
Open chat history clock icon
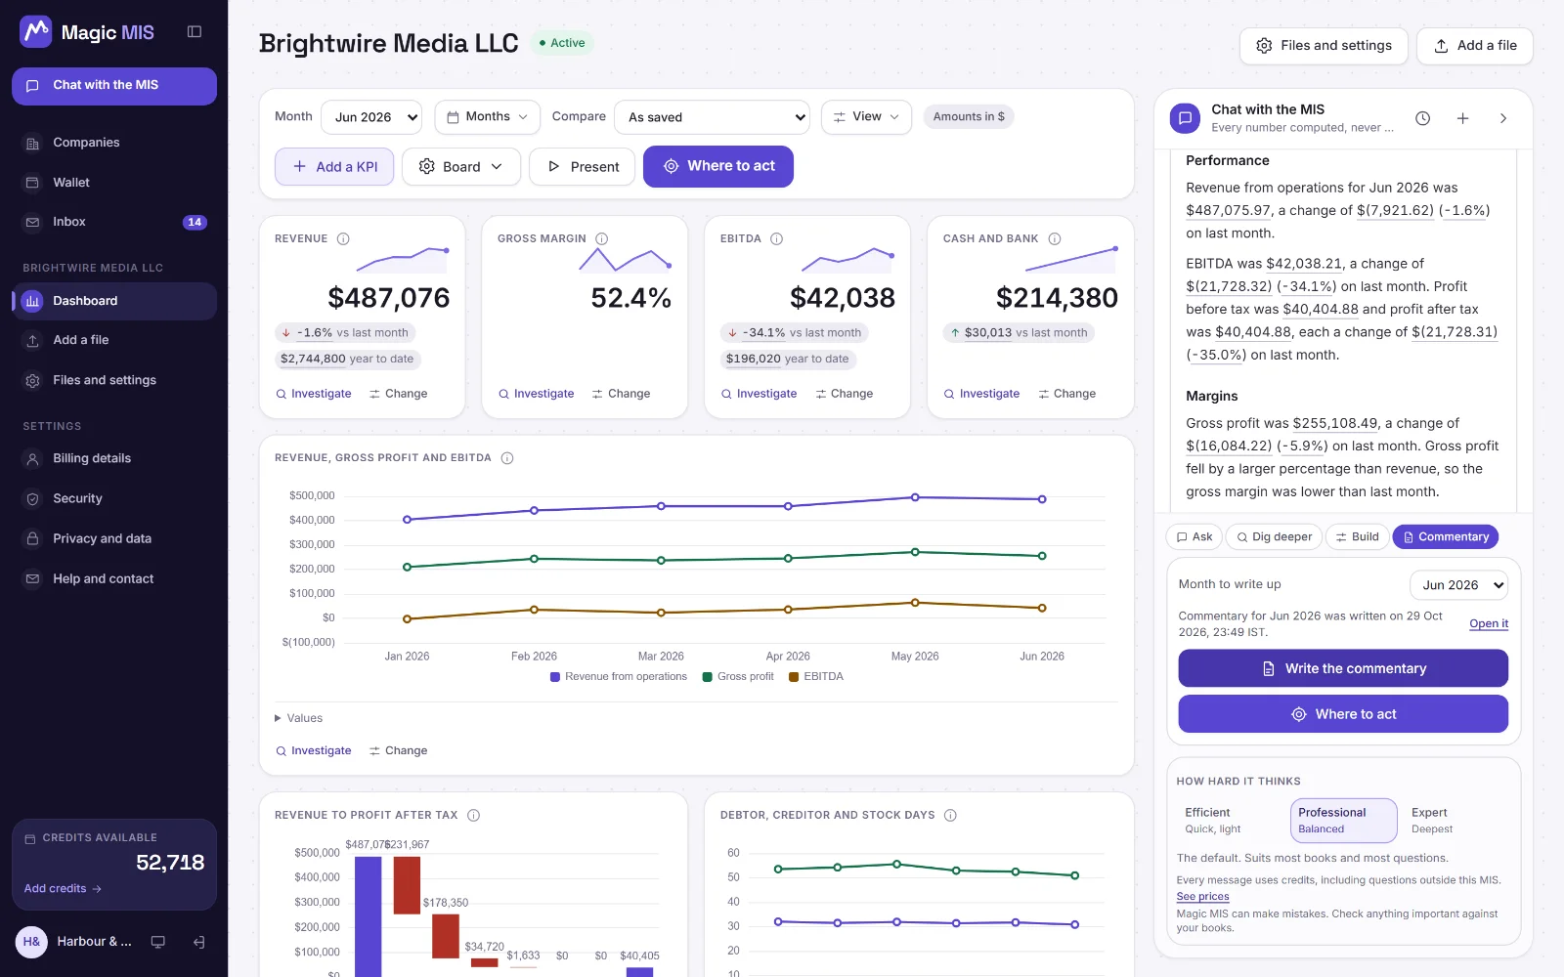(1423, 118)
